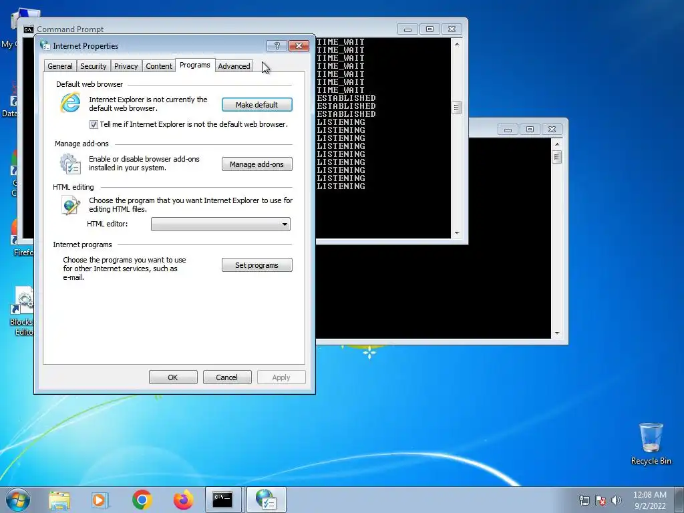Screen dimensions: 684x513
Task: Click the taskbar clock showing 12:08 AM
Action: (x=649, y=500)
